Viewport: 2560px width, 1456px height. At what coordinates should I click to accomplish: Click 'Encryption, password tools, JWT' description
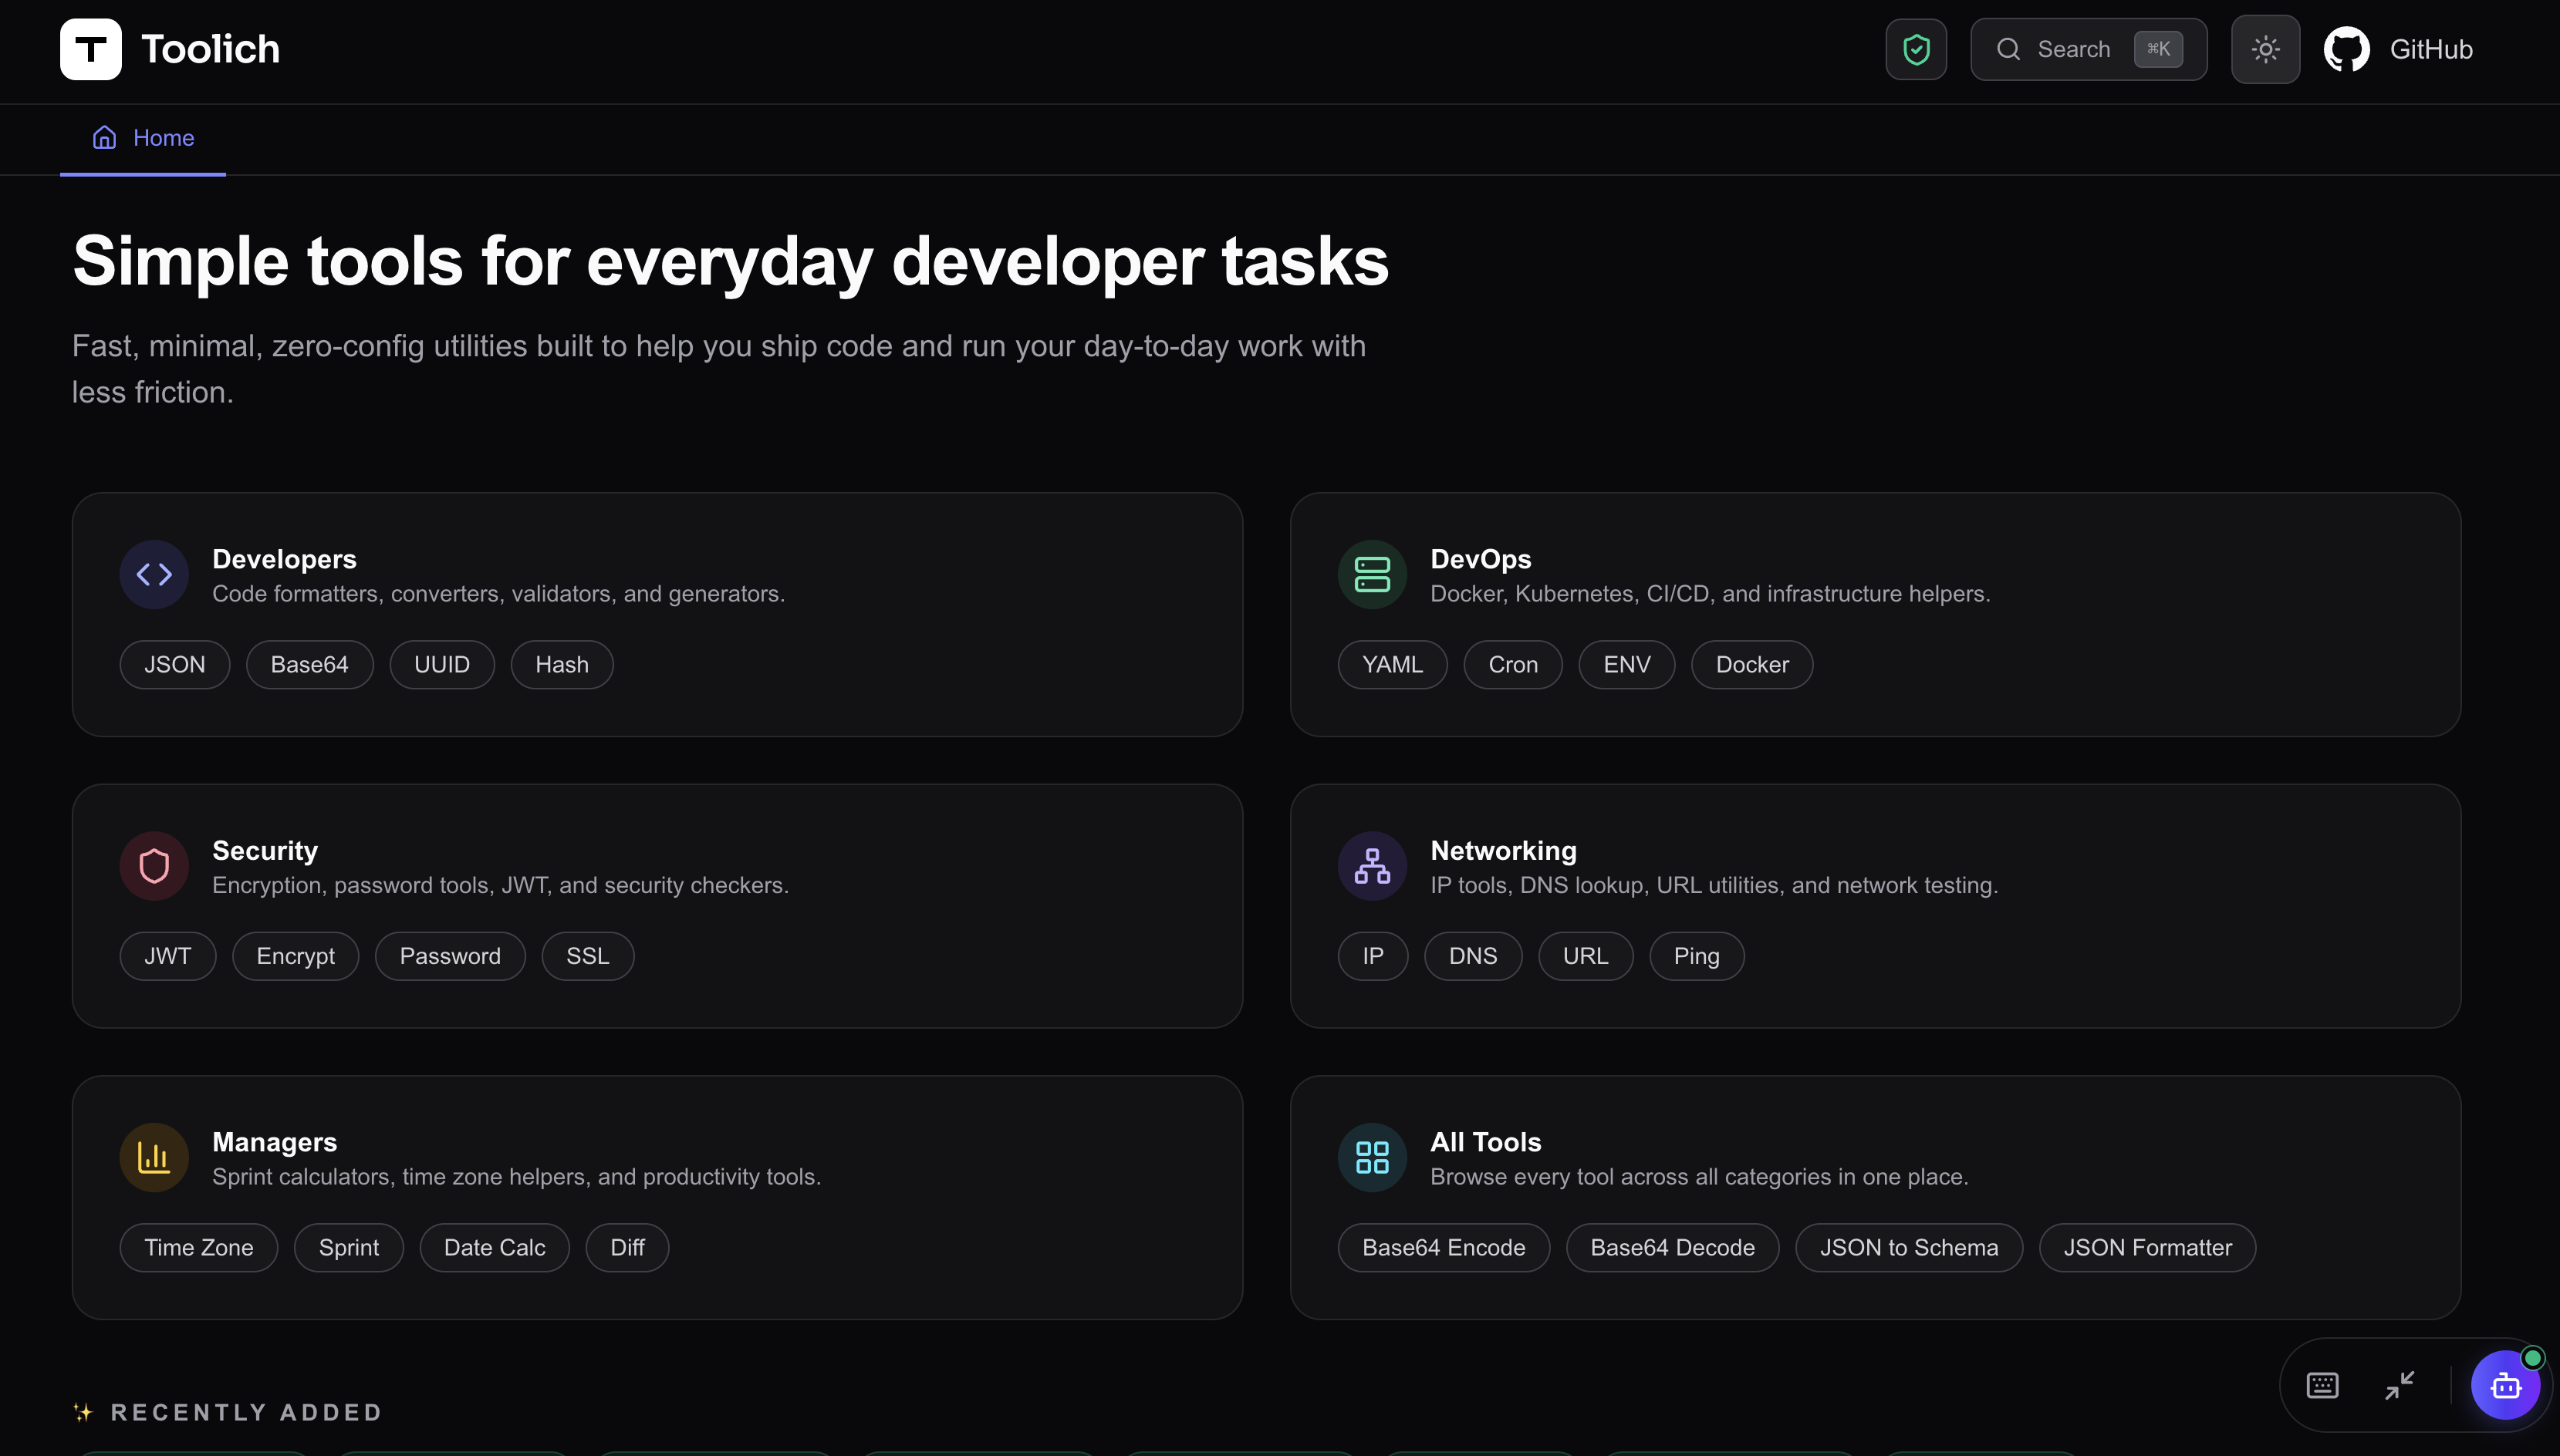pos(500,886)
